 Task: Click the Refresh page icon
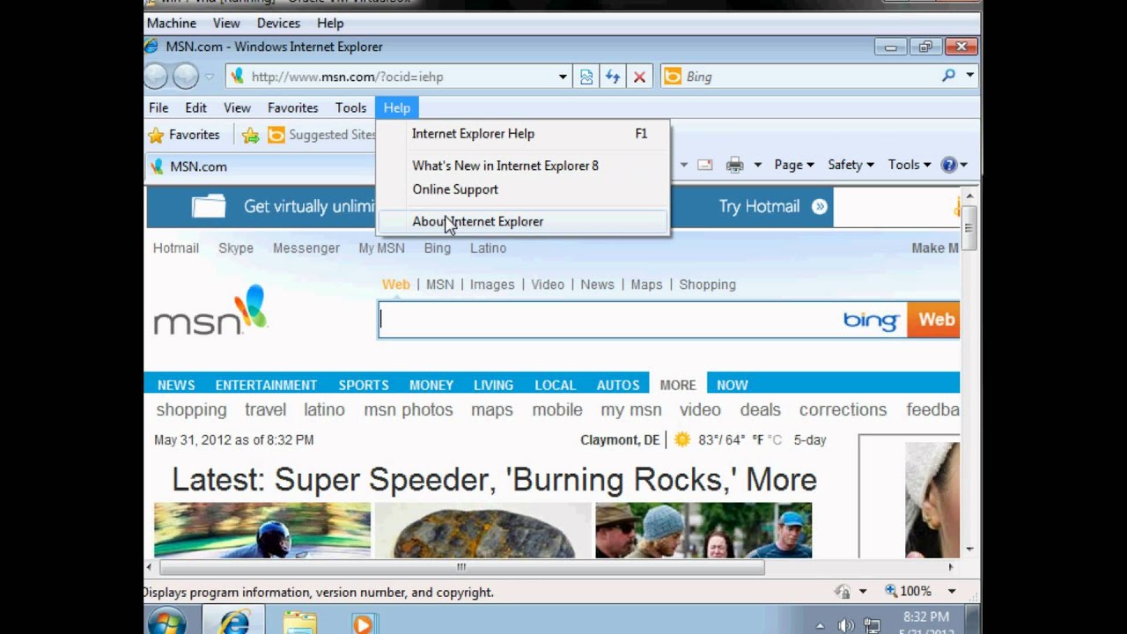pos(613,77)
